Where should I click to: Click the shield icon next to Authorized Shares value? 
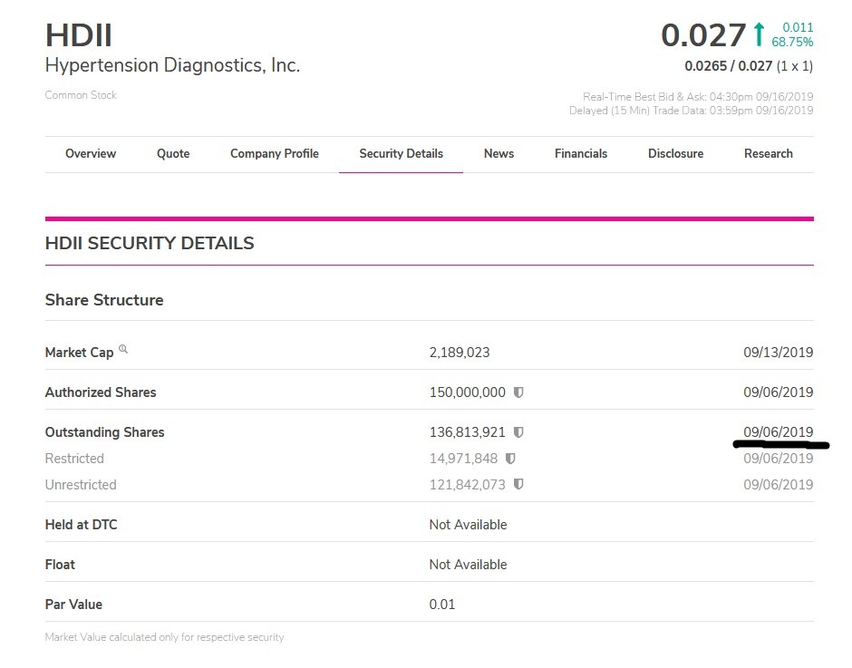tap(518, 392)
